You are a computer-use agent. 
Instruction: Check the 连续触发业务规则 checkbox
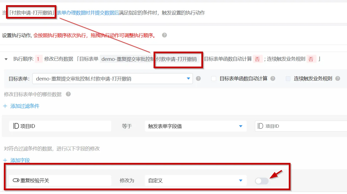tap(288, 79)
